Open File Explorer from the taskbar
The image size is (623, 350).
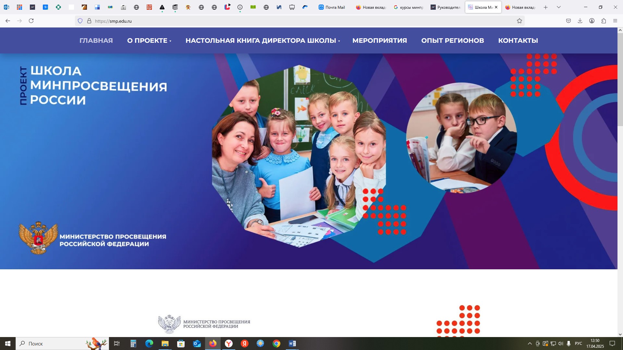(165, 344)
